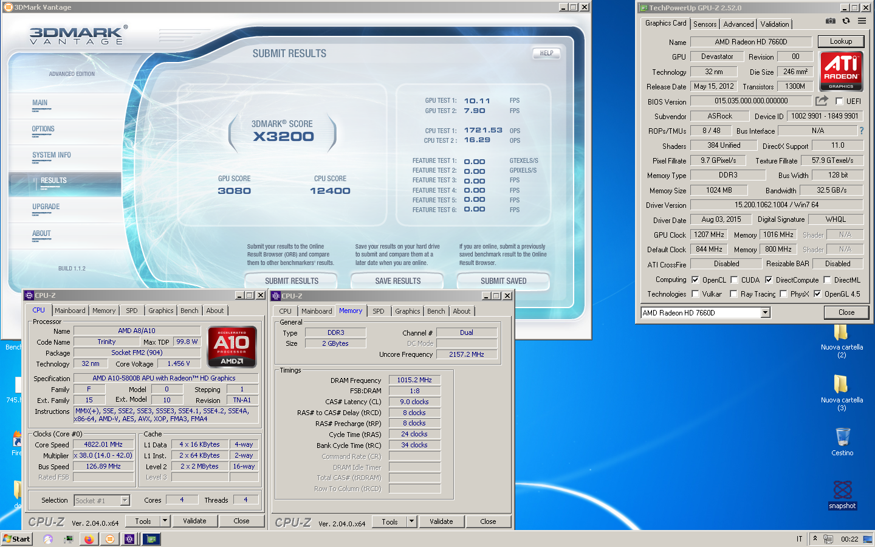Viewport: 875px width, 547px height.
Task: Open the Nuova cartella (3) desktop folder
Action: pos(841,393)
